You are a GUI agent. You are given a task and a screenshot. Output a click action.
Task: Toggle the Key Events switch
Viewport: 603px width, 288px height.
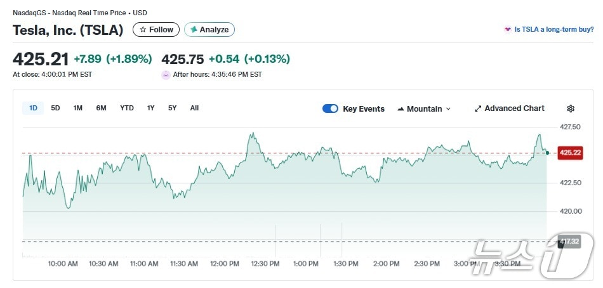(x=330, y=108)
